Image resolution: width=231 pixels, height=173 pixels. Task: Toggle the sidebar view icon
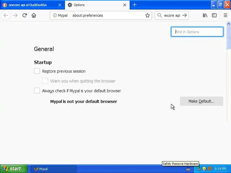click(x=214, y=15)
